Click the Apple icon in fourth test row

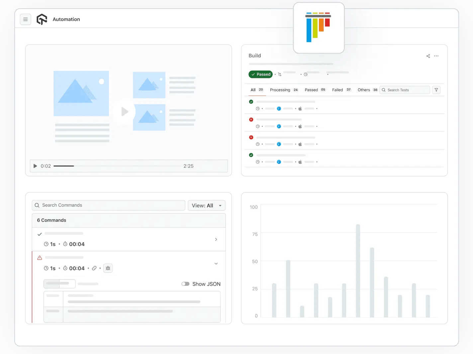[300, 162]
